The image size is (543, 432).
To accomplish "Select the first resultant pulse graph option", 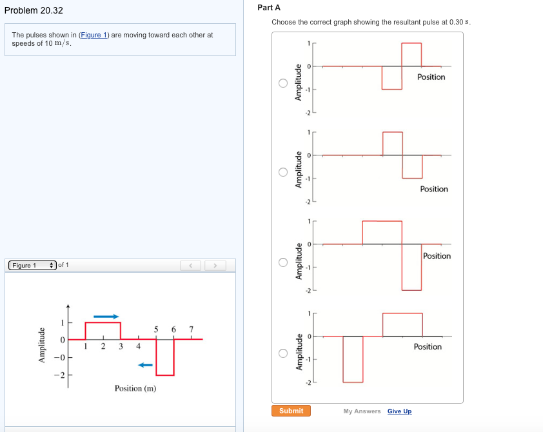I will coord(281,83).
